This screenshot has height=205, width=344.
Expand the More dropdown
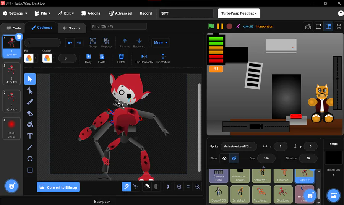click(x=161, y=42)
